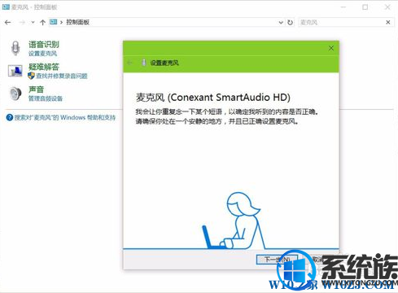Viewport: 398px width, 293px height.
Task: Click the control panel icon in title bar
Action: click(x=6, y=7)
